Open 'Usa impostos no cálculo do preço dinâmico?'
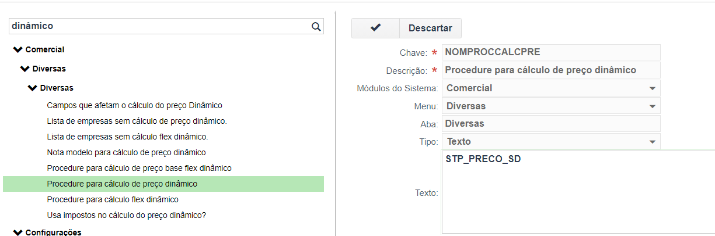Image resolution: width=715 pixels, height=236 pixels. (x=126, y=215)
